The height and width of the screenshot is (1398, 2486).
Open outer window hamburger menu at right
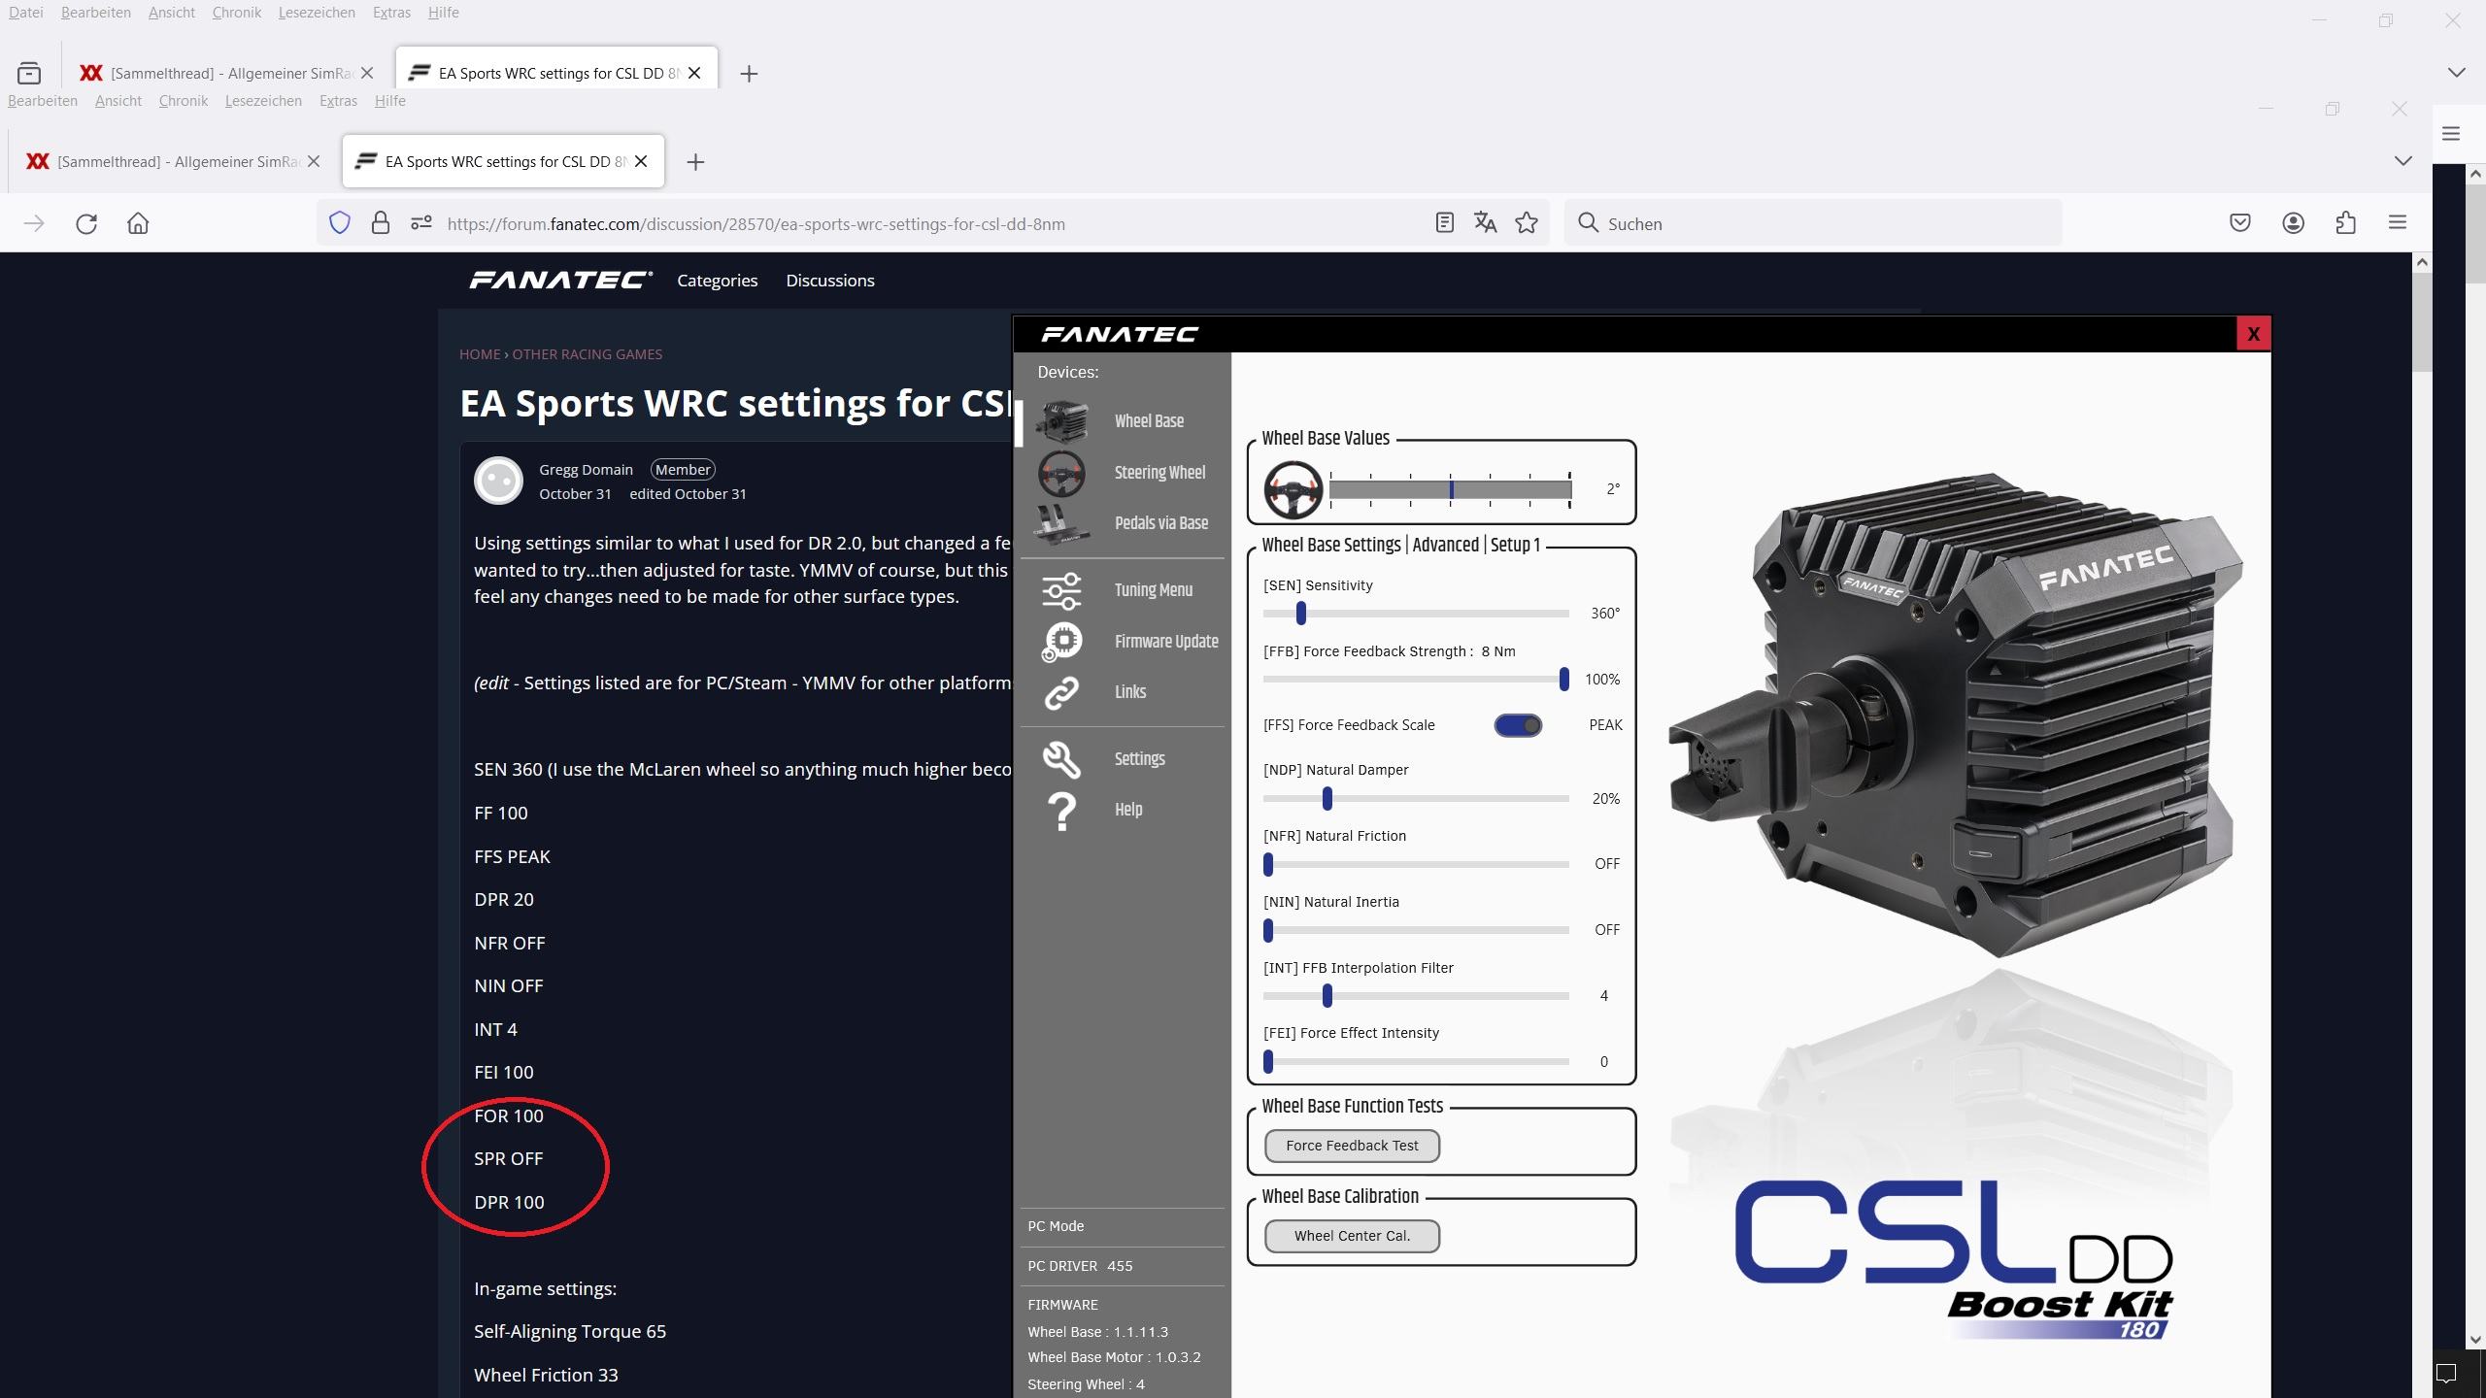[2451, 134]
